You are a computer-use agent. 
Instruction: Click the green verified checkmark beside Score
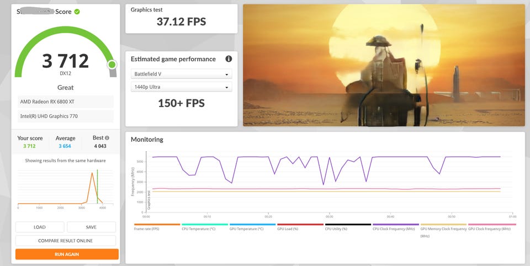coord(77,12)
